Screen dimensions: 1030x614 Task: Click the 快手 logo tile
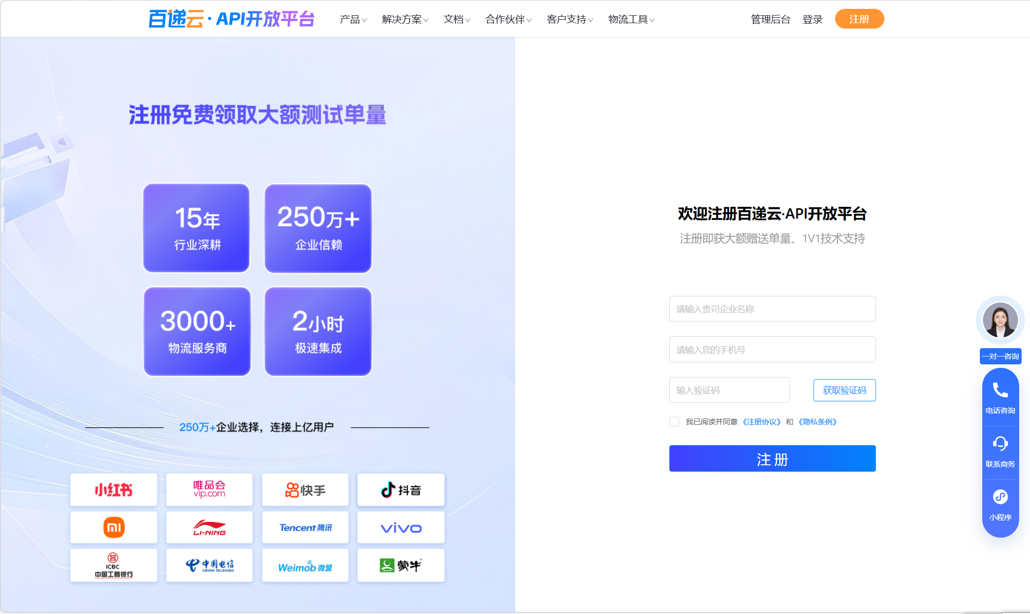point(305,490)
